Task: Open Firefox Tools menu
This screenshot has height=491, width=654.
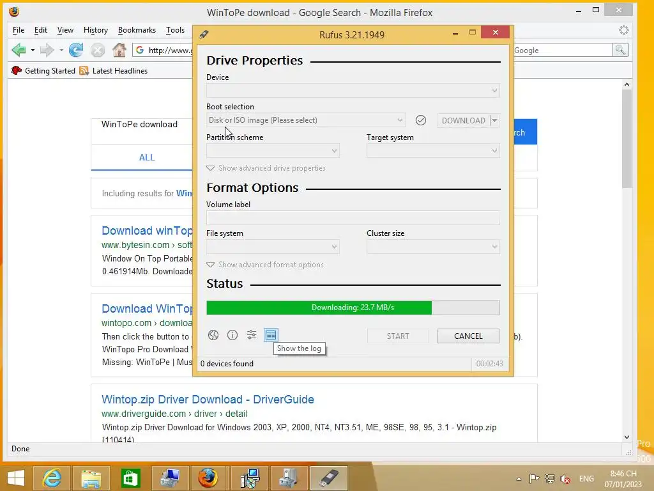Action: pyautogui.click(x=175, y=30)
